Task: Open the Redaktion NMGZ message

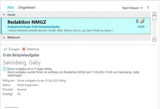Action: [x=76, y=26]
